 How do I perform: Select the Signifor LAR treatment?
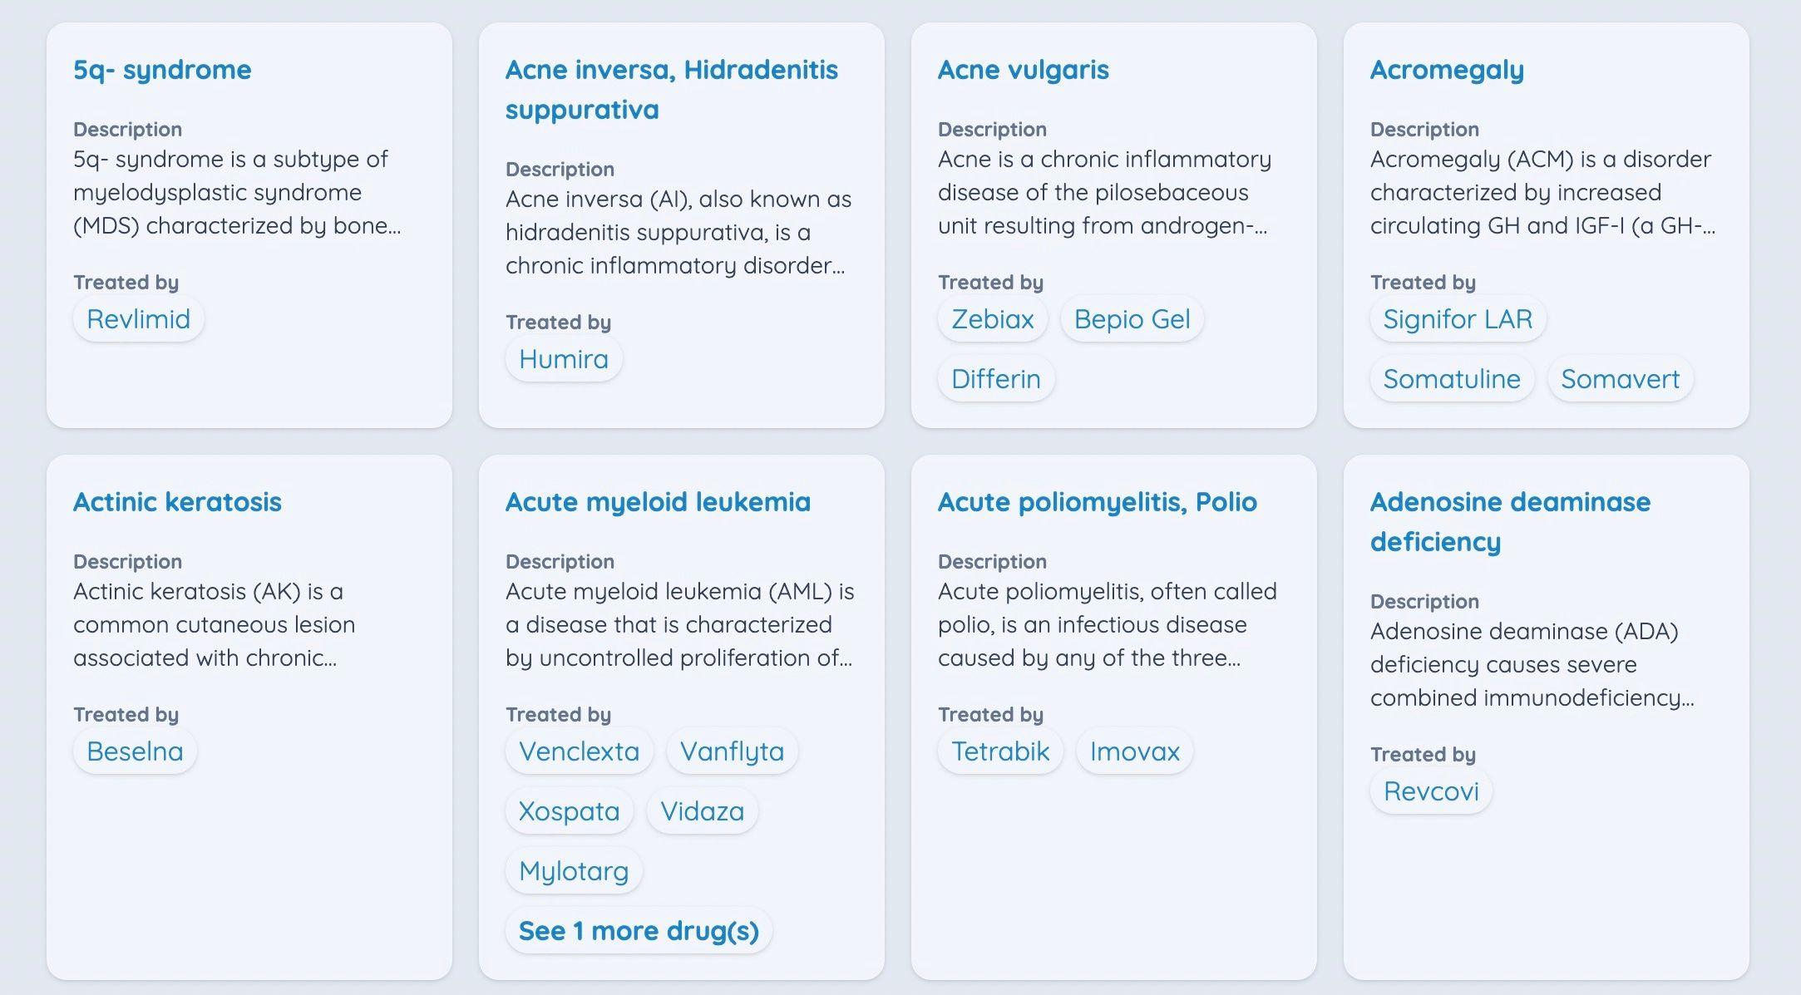(1457, 318)
